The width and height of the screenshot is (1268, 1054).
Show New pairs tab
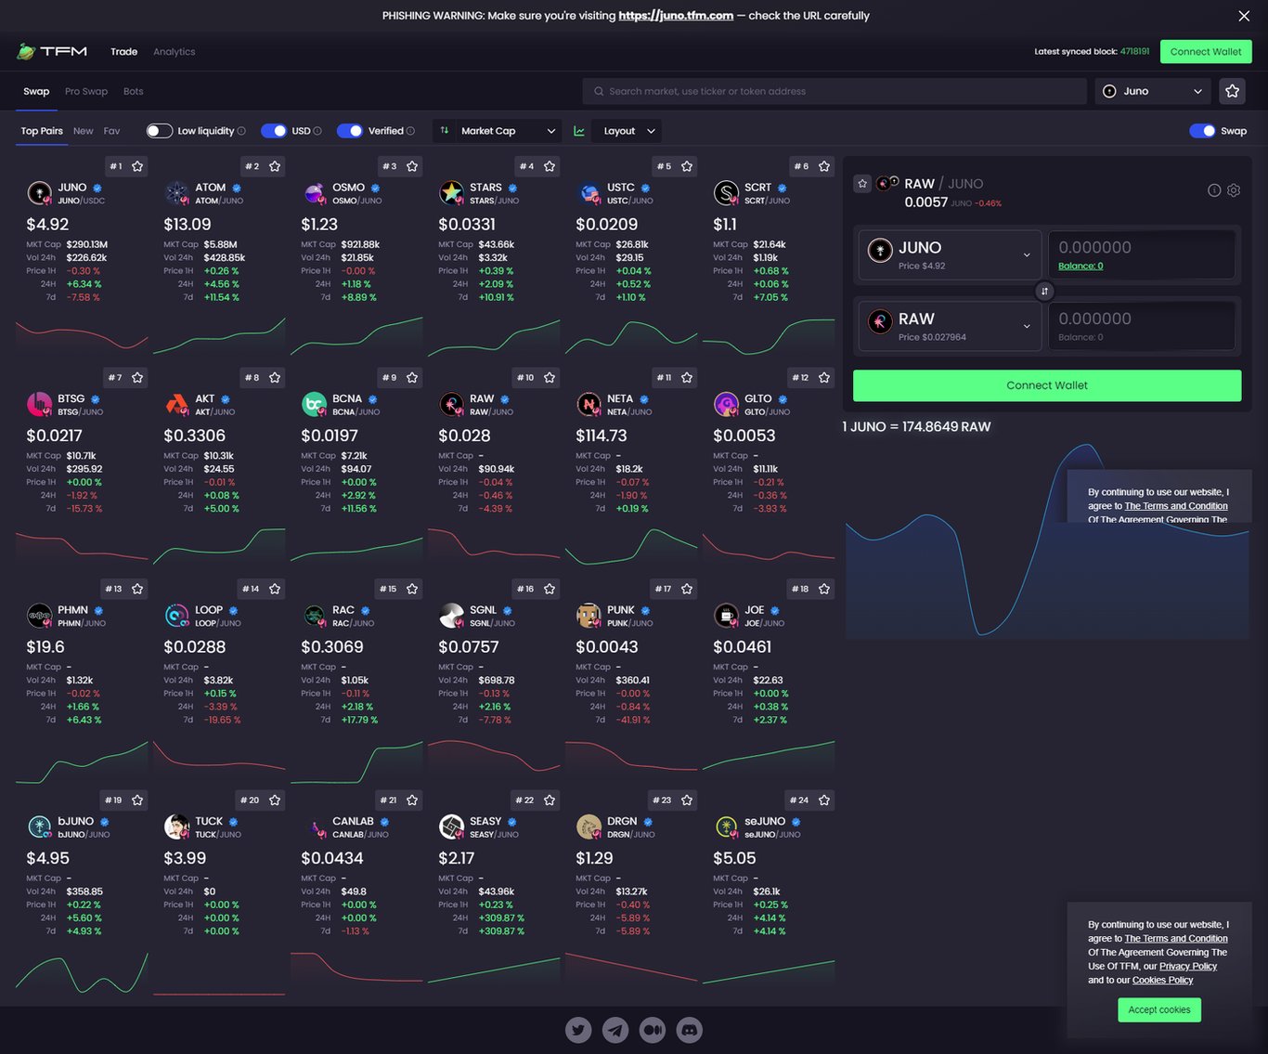(84, 131)
